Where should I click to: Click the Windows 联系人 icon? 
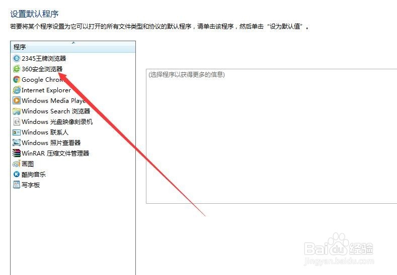17,132
